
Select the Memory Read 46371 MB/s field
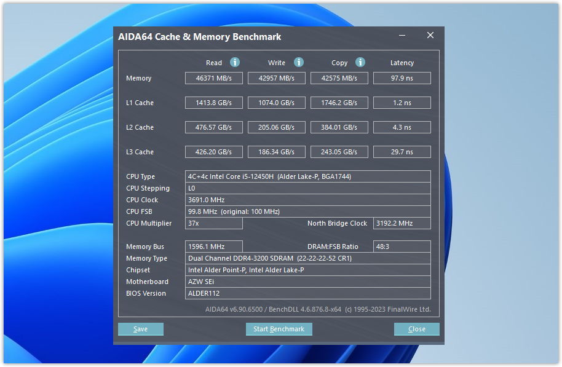click(214, 78)
